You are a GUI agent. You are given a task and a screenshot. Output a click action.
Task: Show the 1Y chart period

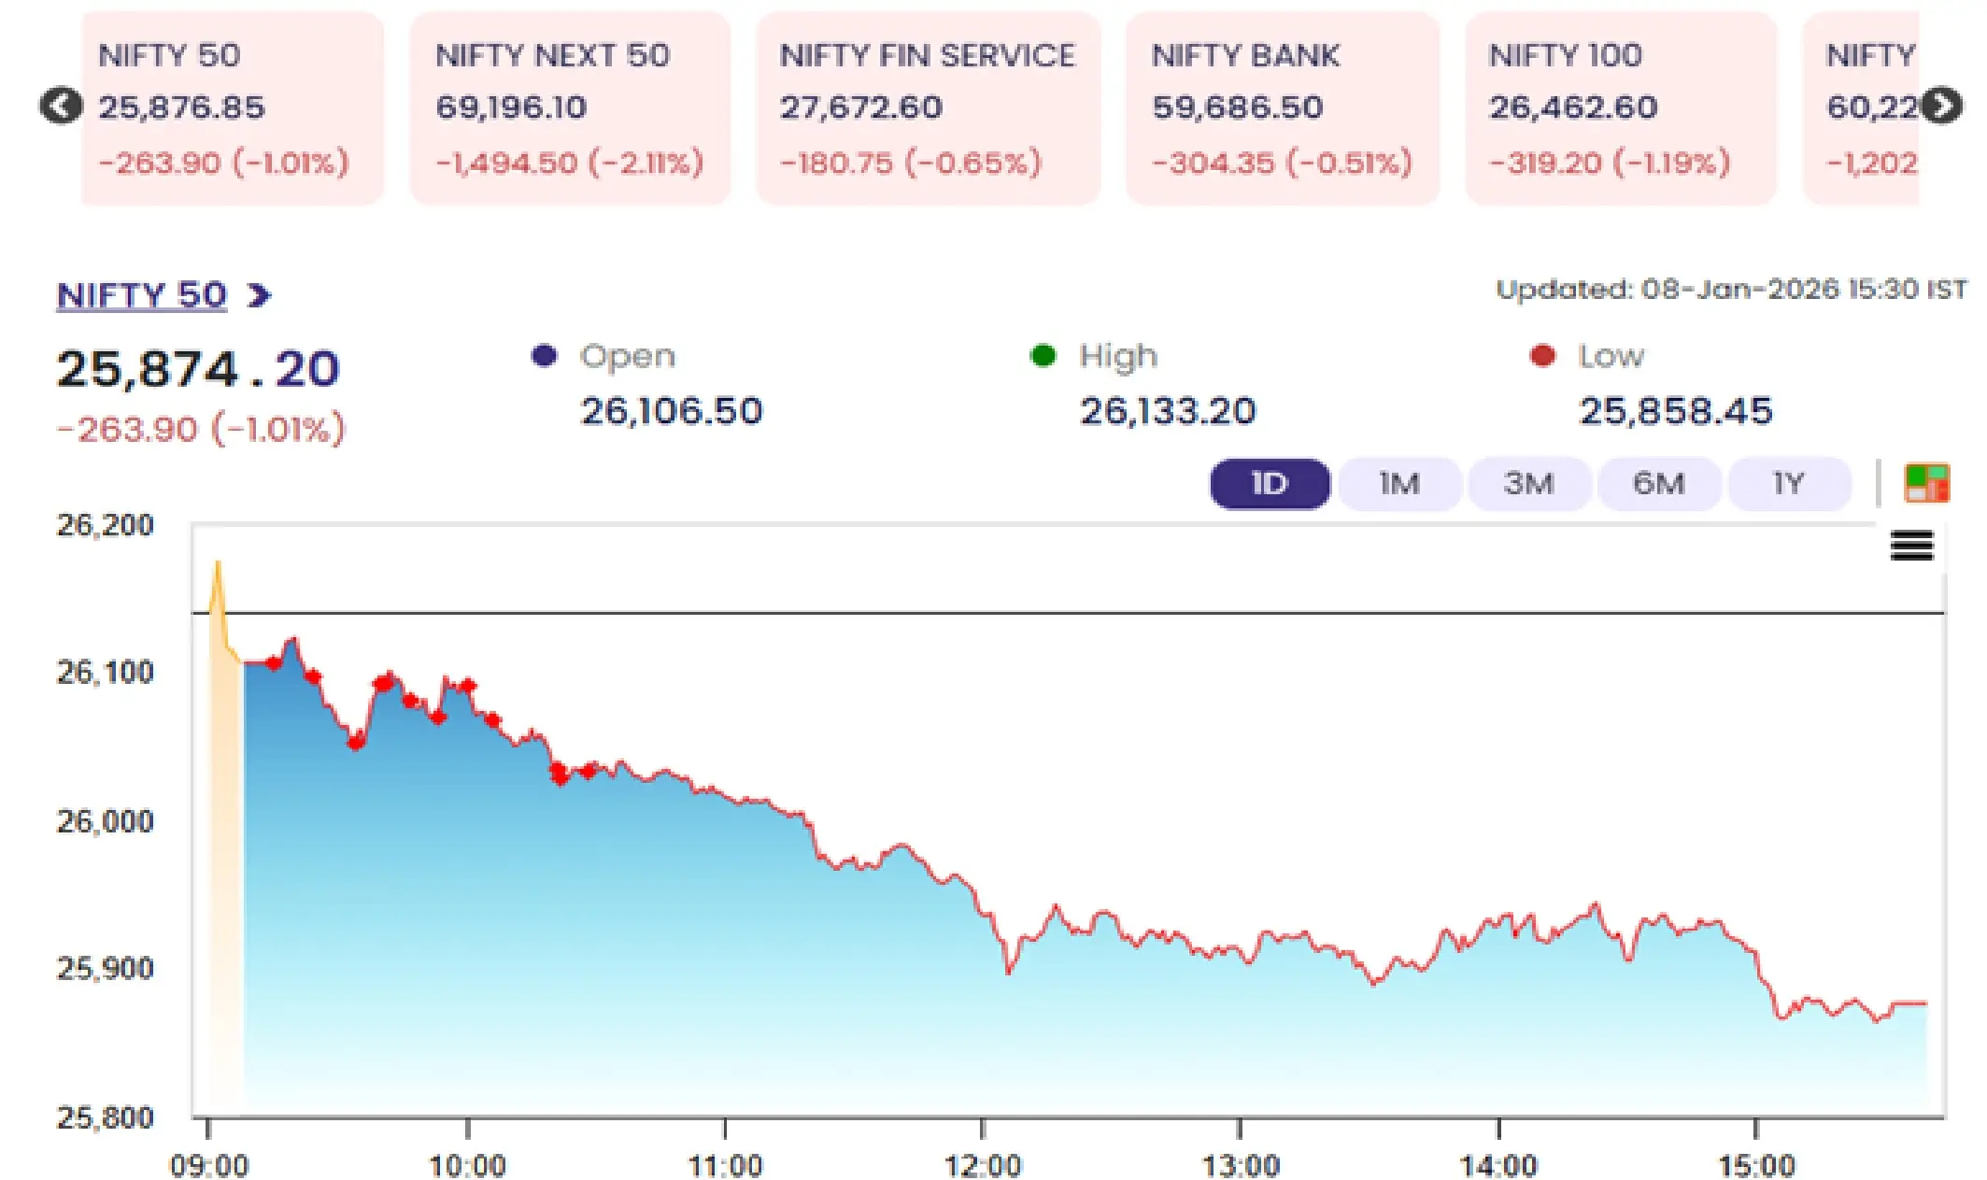pos(1789,484)
